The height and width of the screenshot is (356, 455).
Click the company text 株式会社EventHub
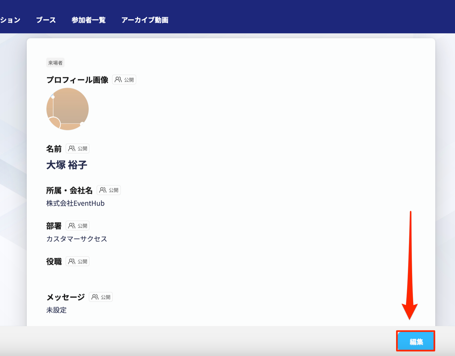(x=75, y=203)
